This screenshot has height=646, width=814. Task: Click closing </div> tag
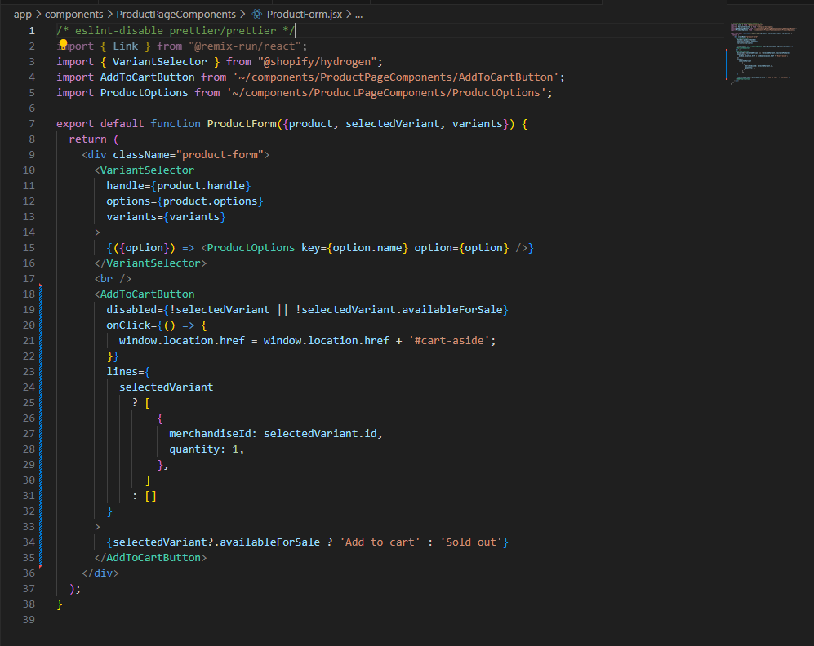100,574
